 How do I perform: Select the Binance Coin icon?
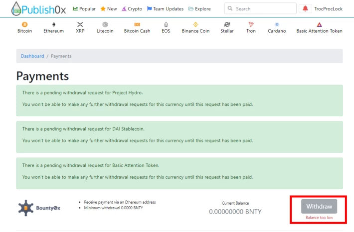(x=196, y=24)
